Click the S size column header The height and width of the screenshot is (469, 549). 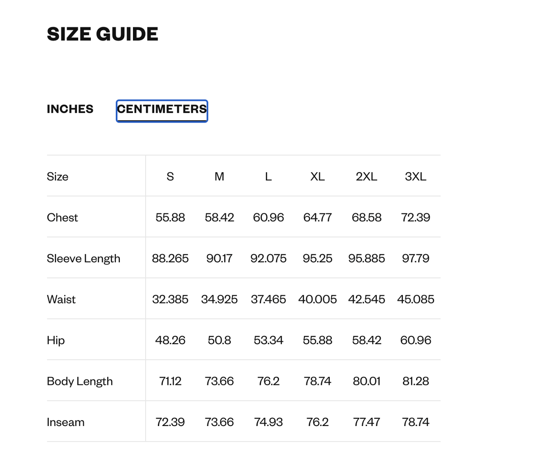coord(170,176)
